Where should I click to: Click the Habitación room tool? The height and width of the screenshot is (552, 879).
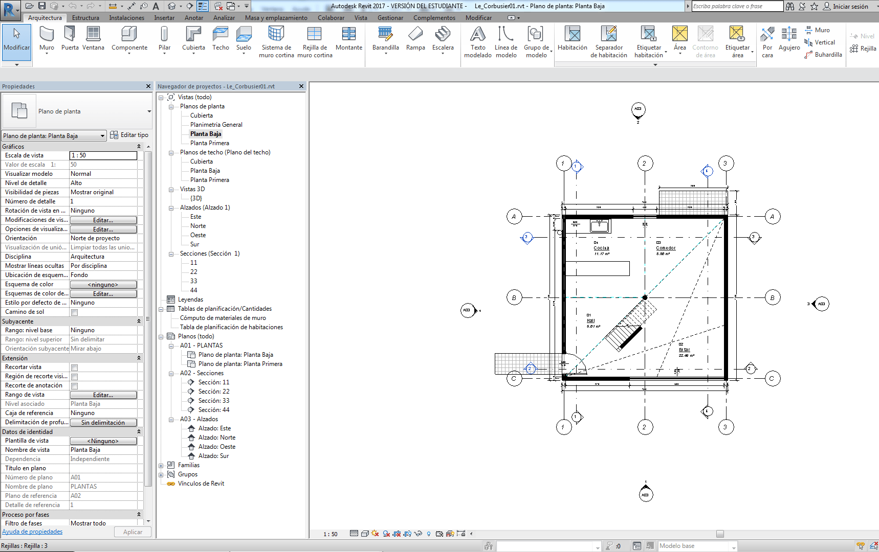[573, 39]
